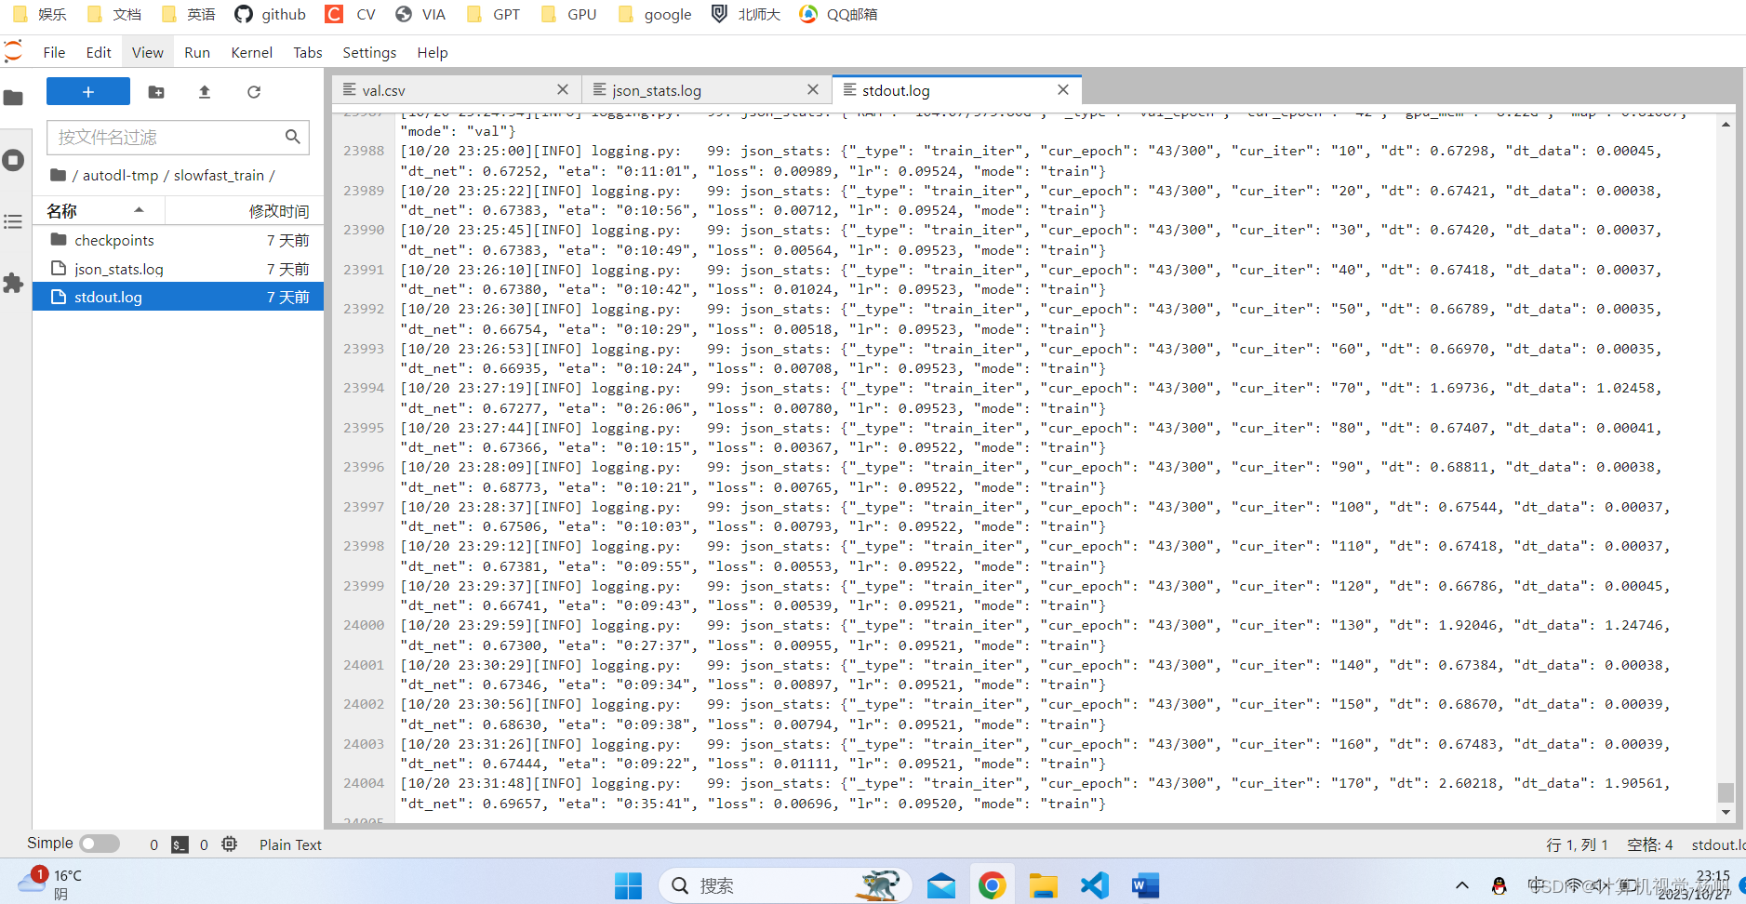Open the 文档 bookmark folder
This screenshot has height=904, width=1746.
pos(113,14)
